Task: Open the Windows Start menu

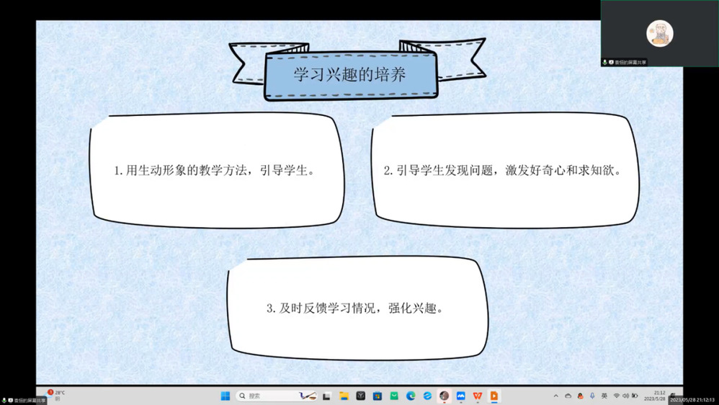Action: (x=225, y=396)
